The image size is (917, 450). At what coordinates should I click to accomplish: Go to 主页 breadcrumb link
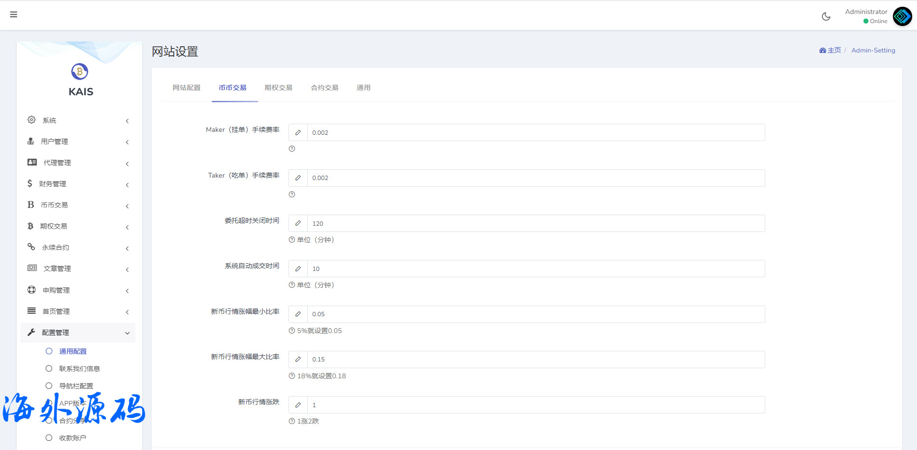click(x=830, y=51)
